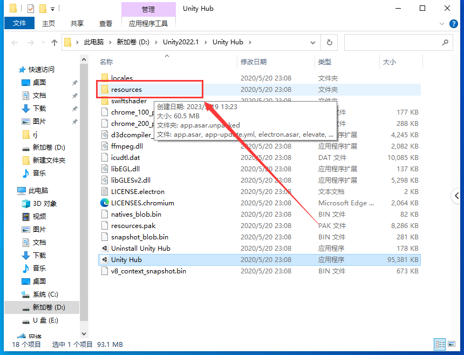This screenshot has height=355, width=464.
Task: Open 3D 对象 in navigation pane
Action: 45,204
